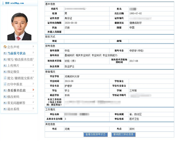
Task: Click the 中药学(中级) specialty value
Action: tap(136, 51)
